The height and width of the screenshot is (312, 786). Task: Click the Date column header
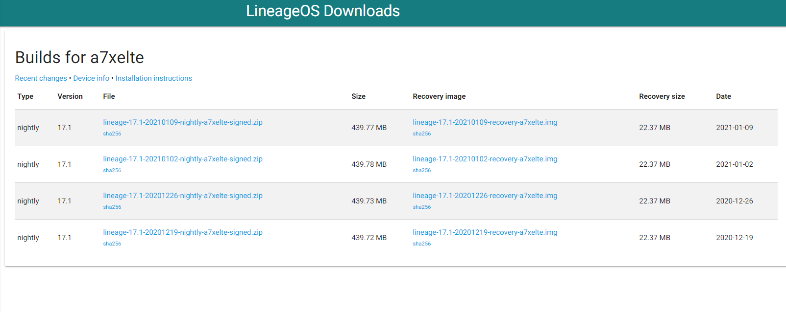click(723, 96)
